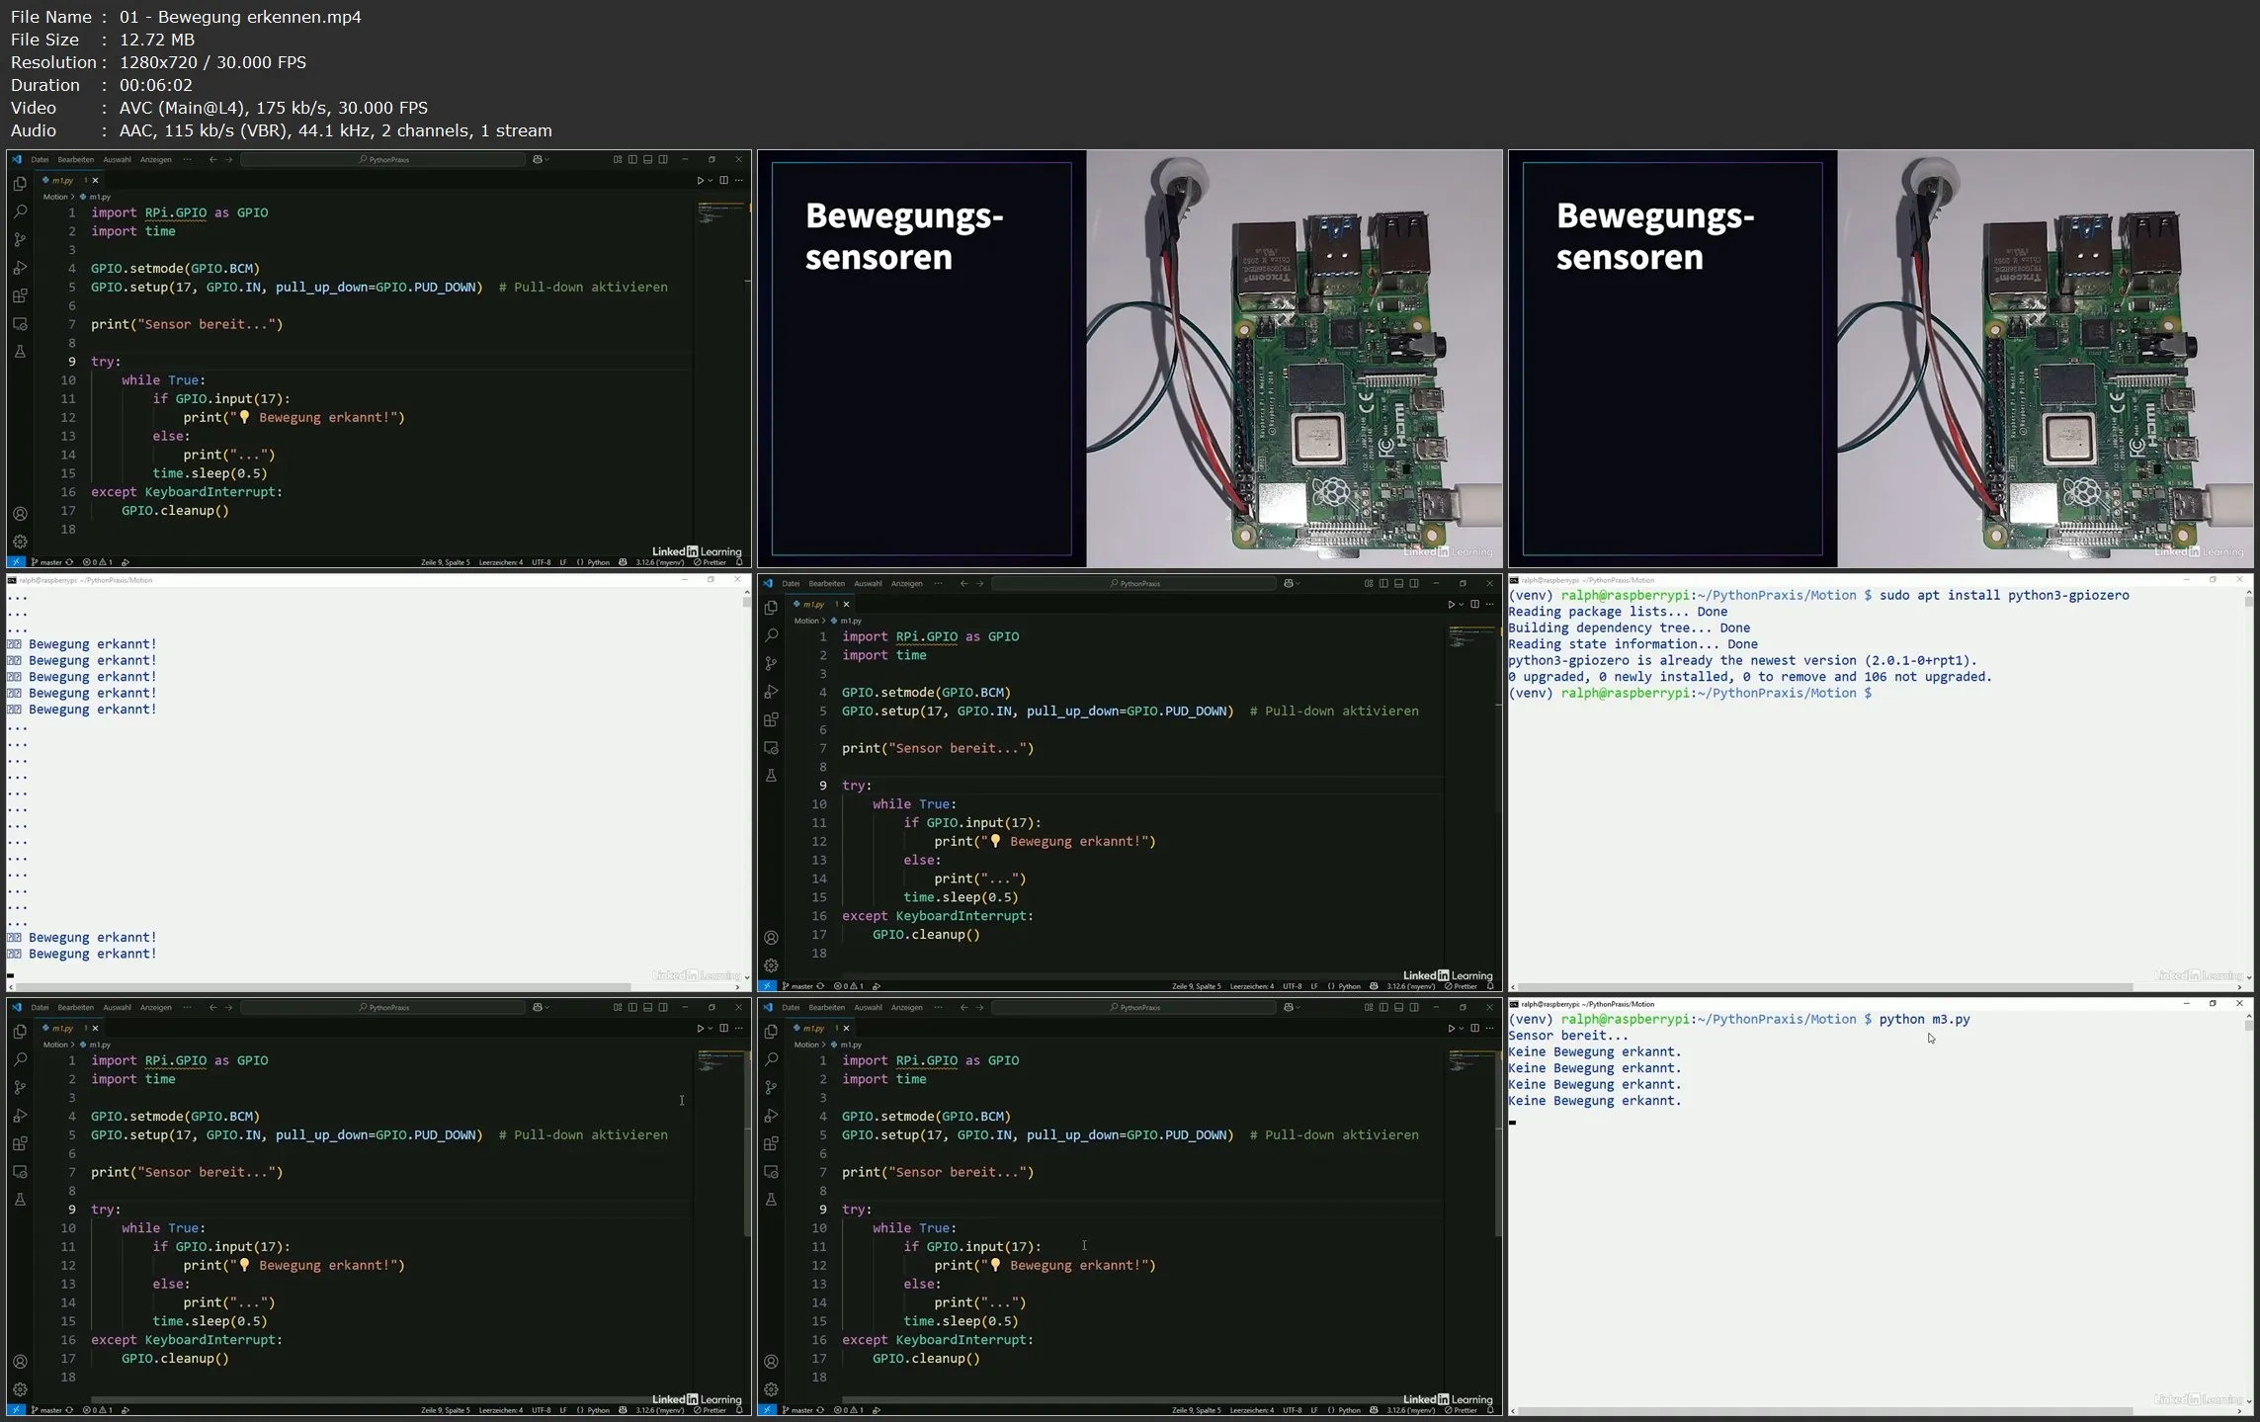Toggle secondary sidebar layout icon in top-left thumbnail
Image resolution: width=2260 pixels, height=1422 pixels.
[x=663, y=159]
